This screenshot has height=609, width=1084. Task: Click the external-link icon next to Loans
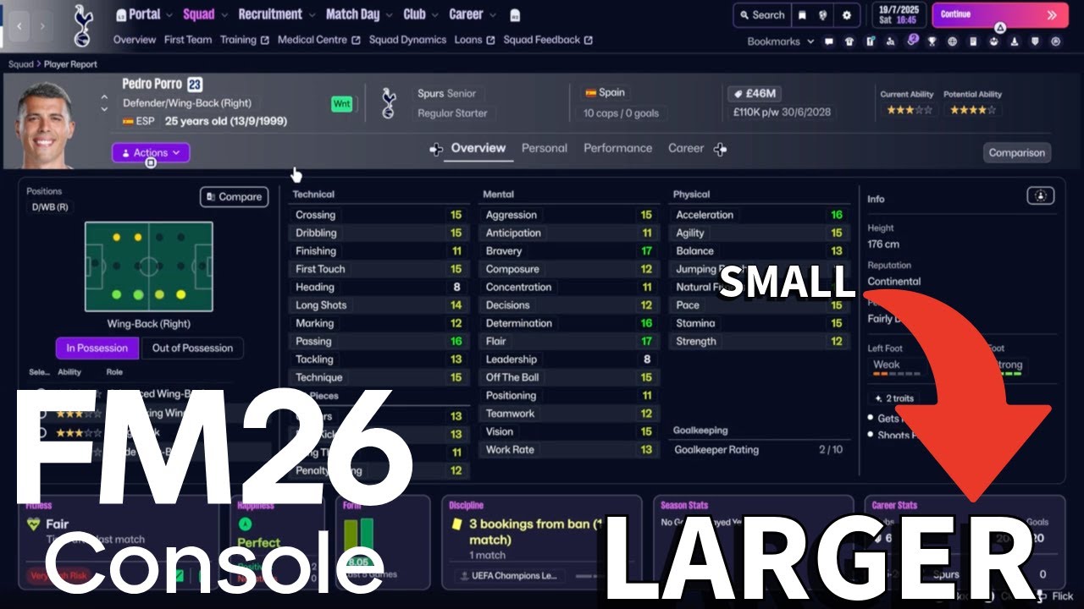tap(490, 41)
